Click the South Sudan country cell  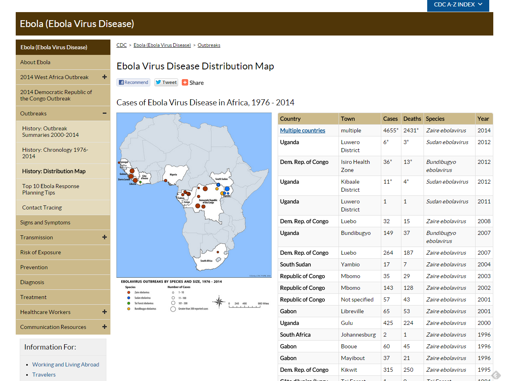point(308,264)
